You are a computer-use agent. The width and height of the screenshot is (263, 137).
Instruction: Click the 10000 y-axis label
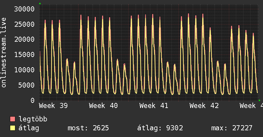[24, 70]
